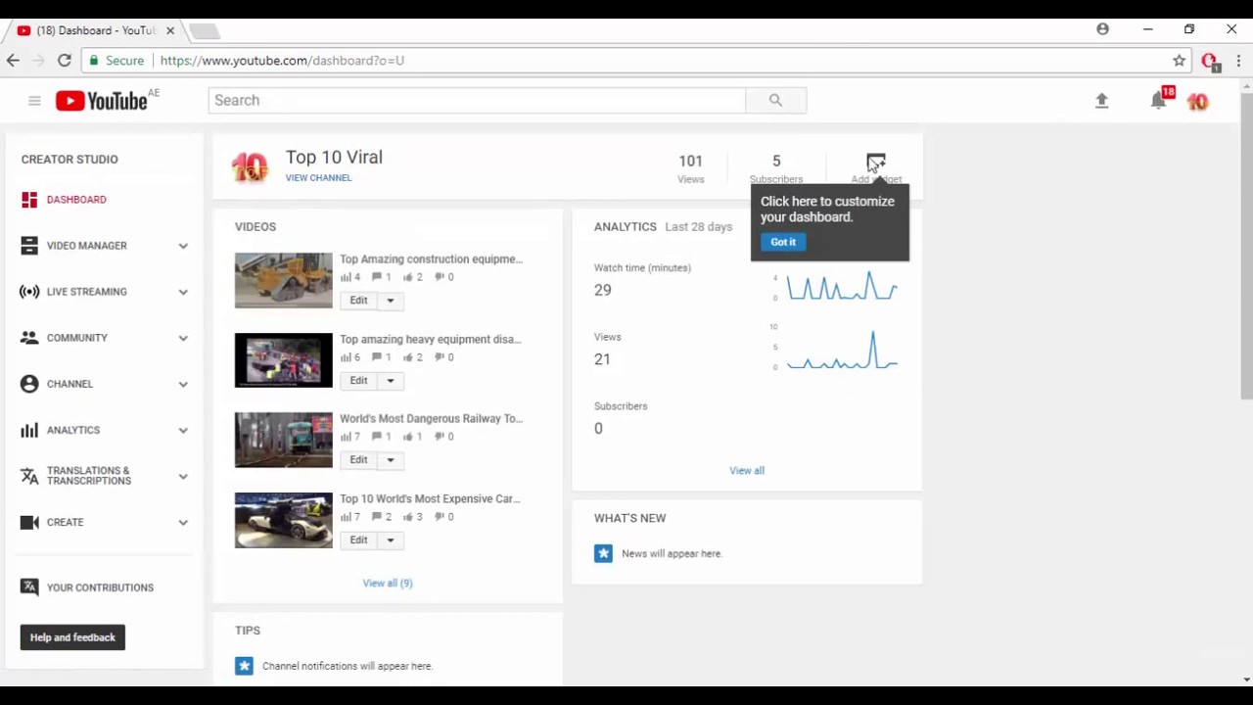
Task: Reload the page with the refresh icon
Action: (64, 61)
